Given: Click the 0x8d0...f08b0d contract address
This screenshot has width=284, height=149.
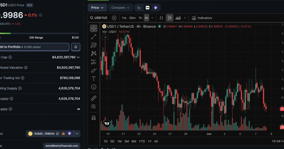Looking at the screenshot, I should (44, 134).
